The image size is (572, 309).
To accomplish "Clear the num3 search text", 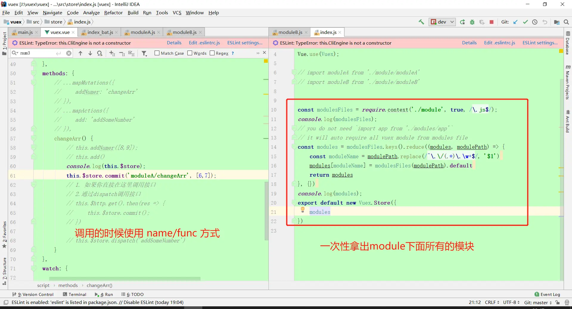I will (x=69, y=53).
